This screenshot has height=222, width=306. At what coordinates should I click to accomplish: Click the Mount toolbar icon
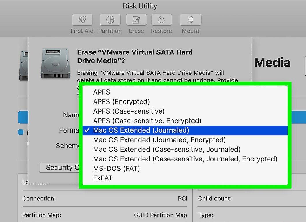[191, 20]
